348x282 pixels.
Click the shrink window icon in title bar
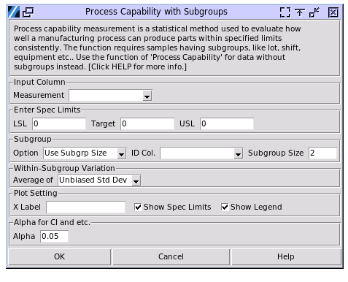tap(314, 12)
